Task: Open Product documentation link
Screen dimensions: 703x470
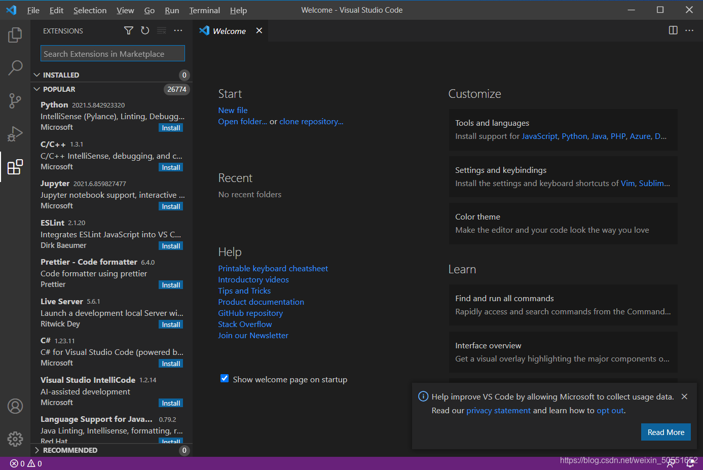Action: click(x=261, y=302)
